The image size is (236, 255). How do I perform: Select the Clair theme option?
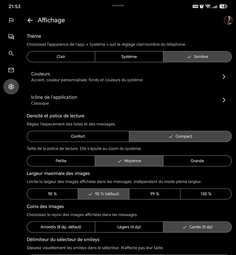(x=61, y=57)
